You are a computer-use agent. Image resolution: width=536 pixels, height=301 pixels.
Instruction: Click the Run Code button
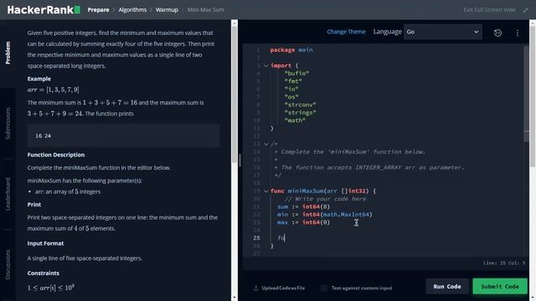click(446, 286)
